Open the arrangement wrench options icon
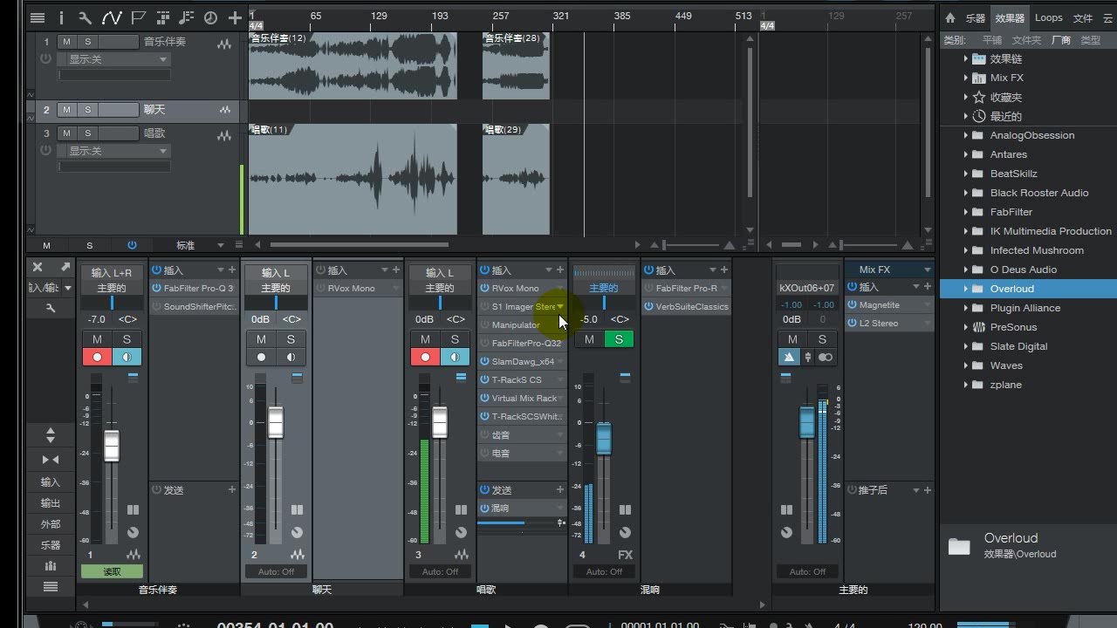This screenshot has height=628, width=1117. coord(85,17)
